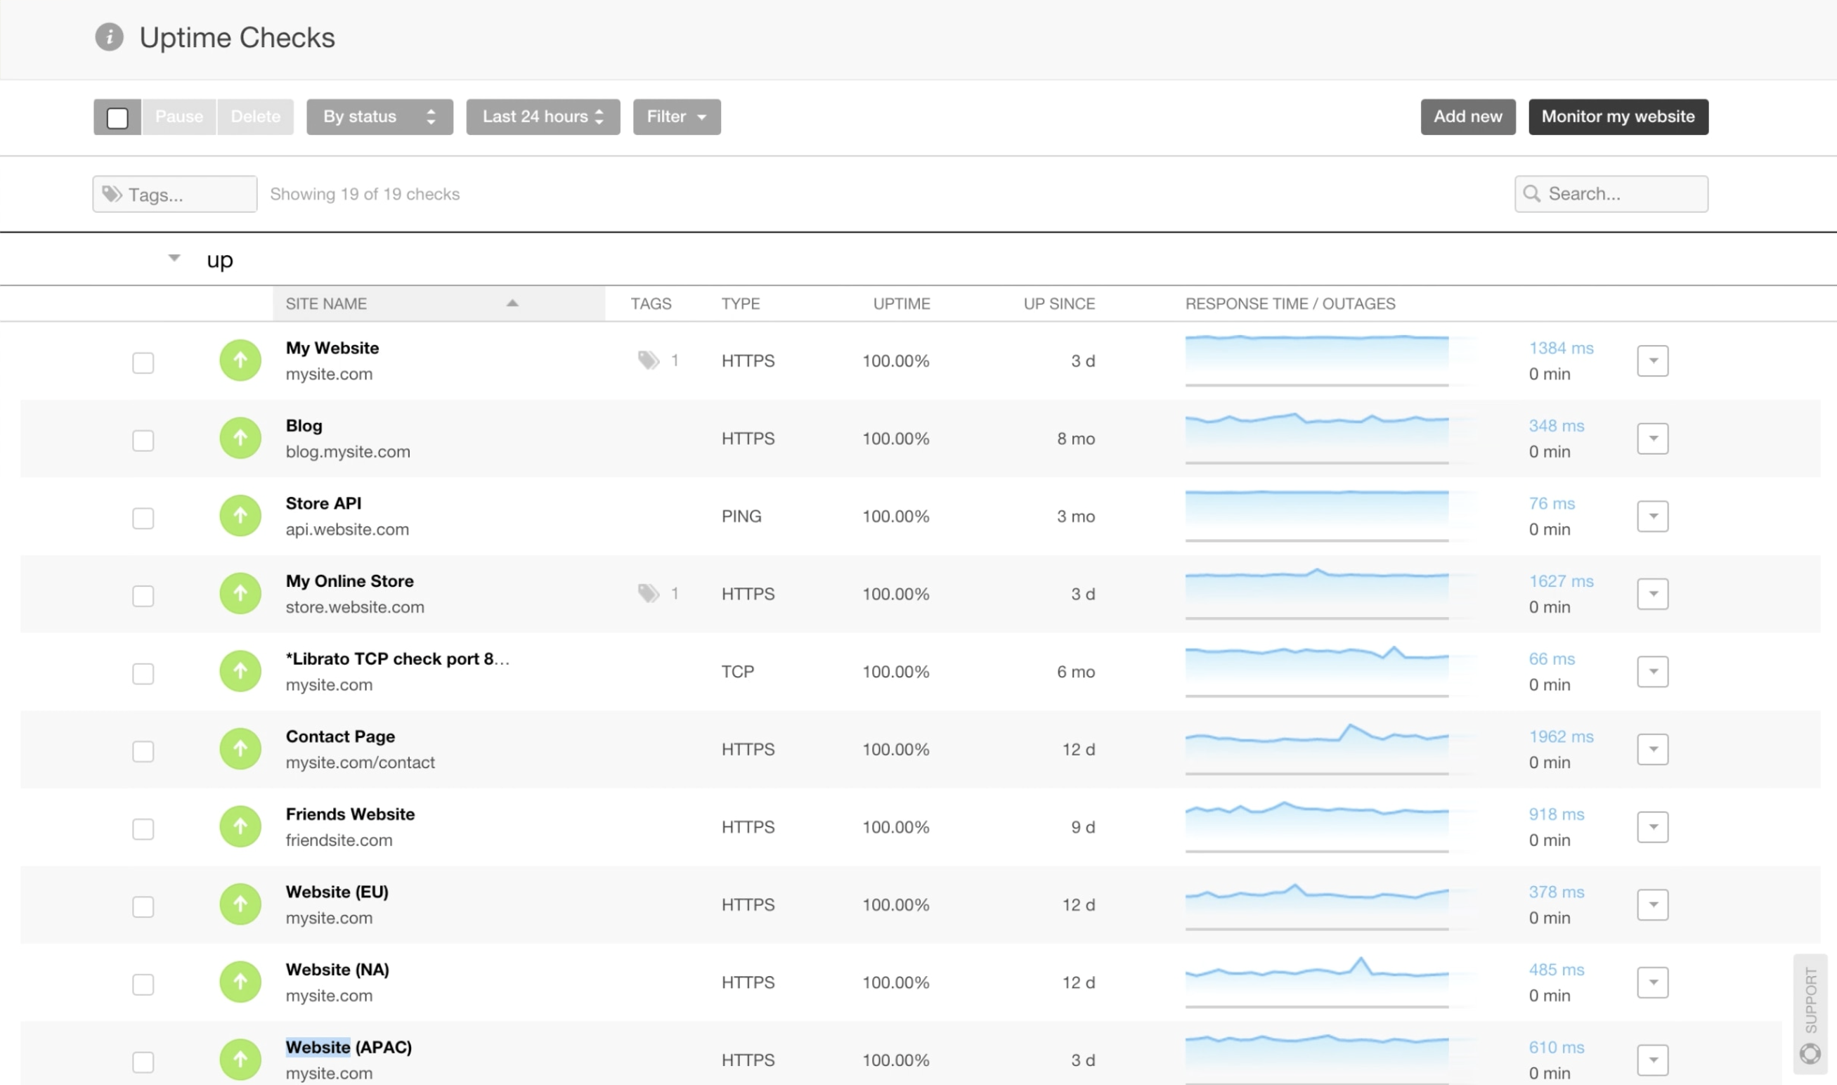This screenshot has height=1085, width=1837.
Task: Click the green up-status icon for Blog
Action: (240, 438)
